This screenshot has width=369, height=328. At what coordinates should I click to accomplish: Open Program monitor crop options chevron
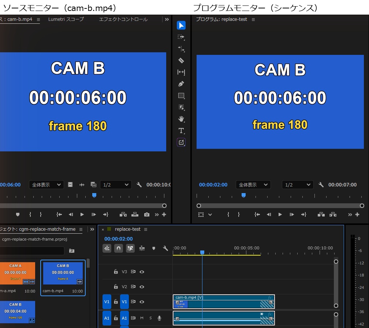pos(210,214)
